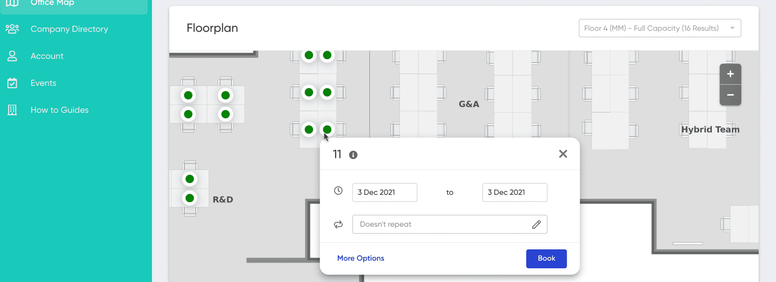Open More Options link
776x282 pixels.
(x=361, y=258)
